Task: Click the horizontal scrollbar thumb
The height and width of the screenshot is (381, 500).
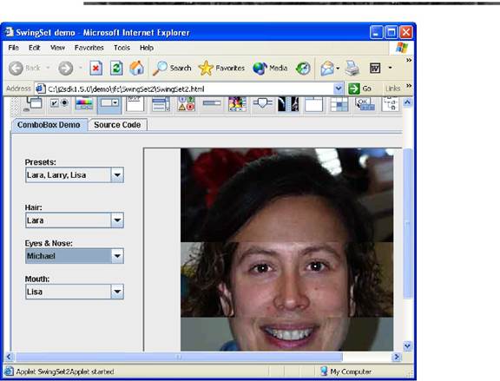Action: tap(179, 357)
